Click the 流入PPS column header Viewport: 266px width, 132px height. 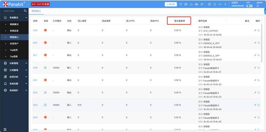point(130,21)
